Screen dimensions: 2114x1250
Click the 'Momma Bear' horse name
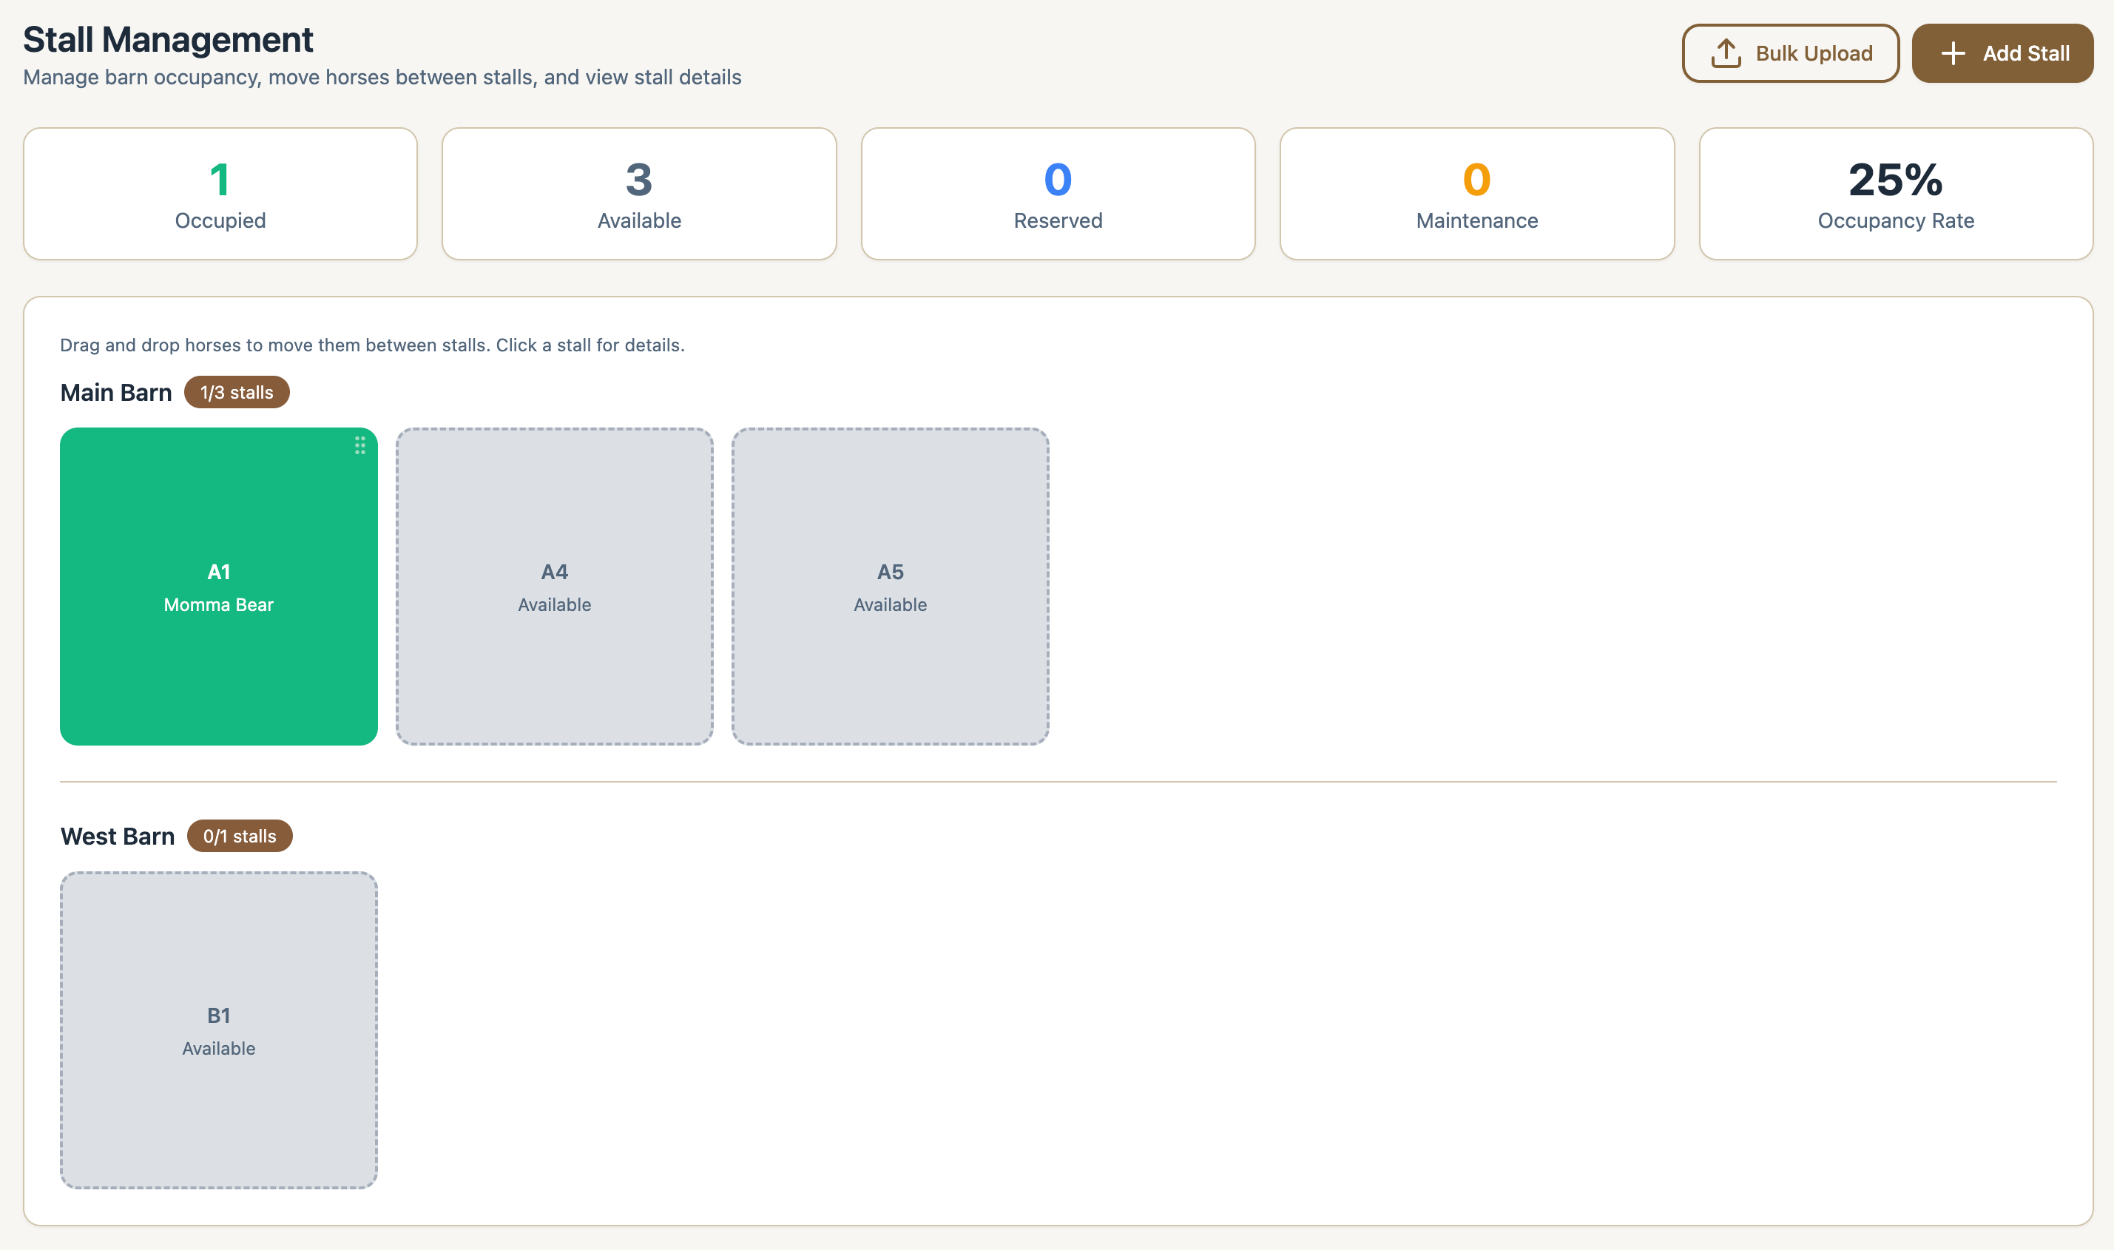pyautogui.click(x=219, y=605)
